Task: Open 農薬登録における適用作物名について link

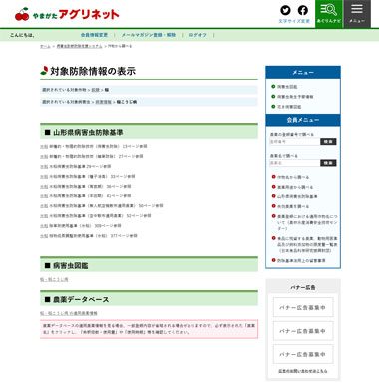Action: (x=307, y=222)
